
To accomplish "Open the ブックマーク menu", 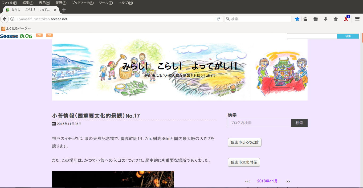I will tap(83, 3).
